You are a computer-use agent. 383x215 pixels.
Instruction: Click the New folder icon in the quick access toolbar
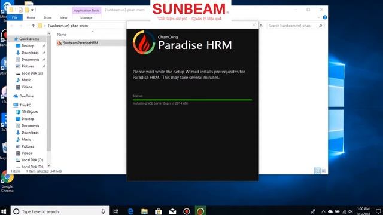[x=27, y=10]
